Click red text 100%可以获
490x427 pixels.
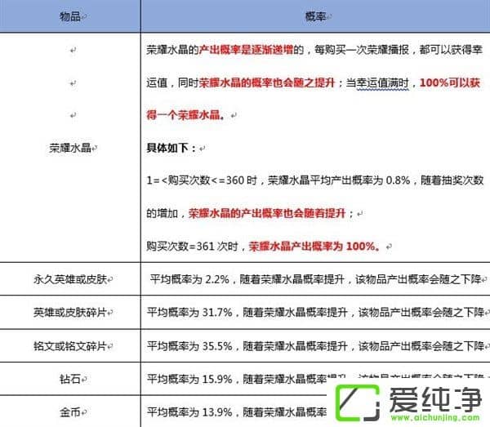450,82
